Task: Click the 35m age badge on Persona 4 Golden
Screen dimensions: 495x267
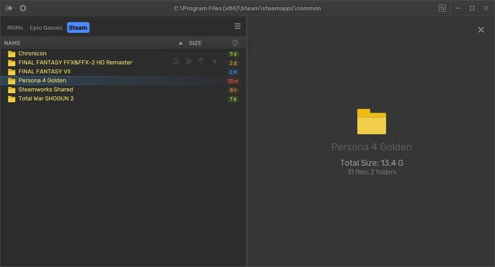Action: tap(233, 81)
